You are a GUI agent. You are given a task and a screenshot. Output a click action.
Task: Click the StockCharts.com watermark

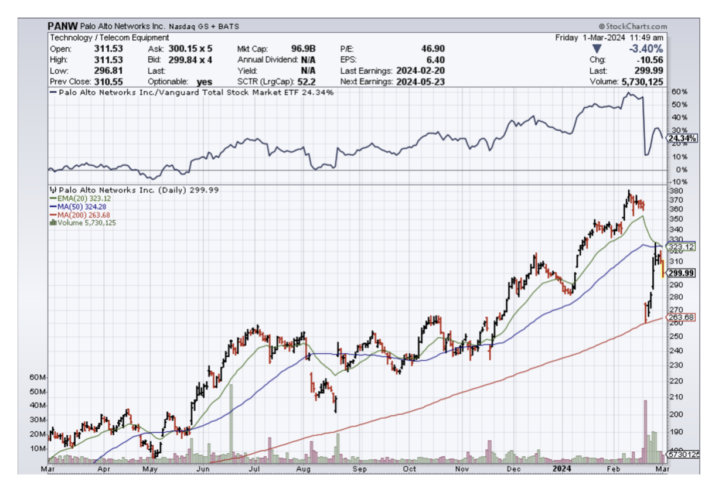tap(633, 26)
